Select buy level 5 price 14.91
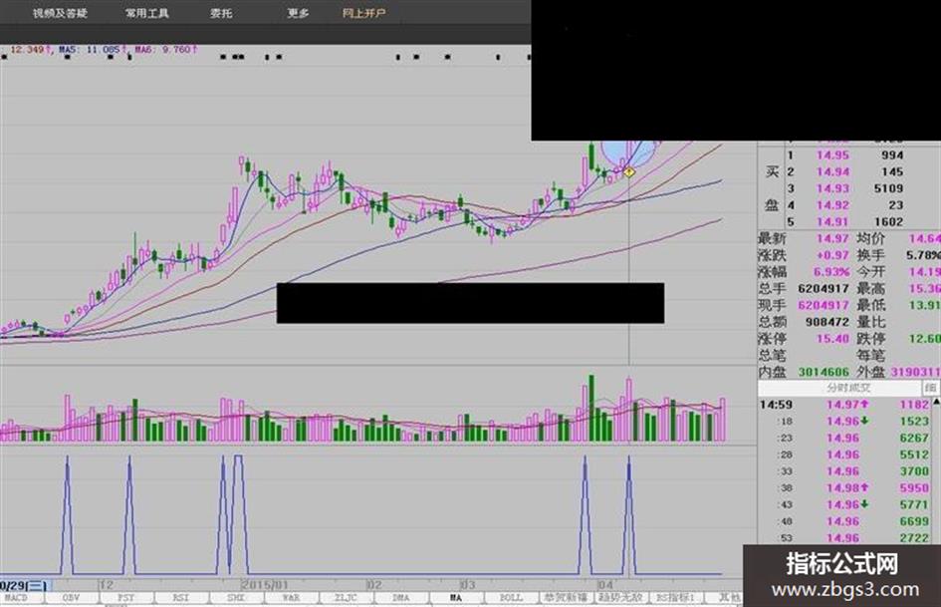 click(833, 221)
